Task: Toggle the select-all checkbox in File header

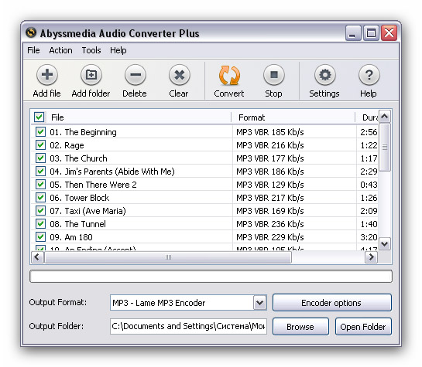Action: click(39, 117)
